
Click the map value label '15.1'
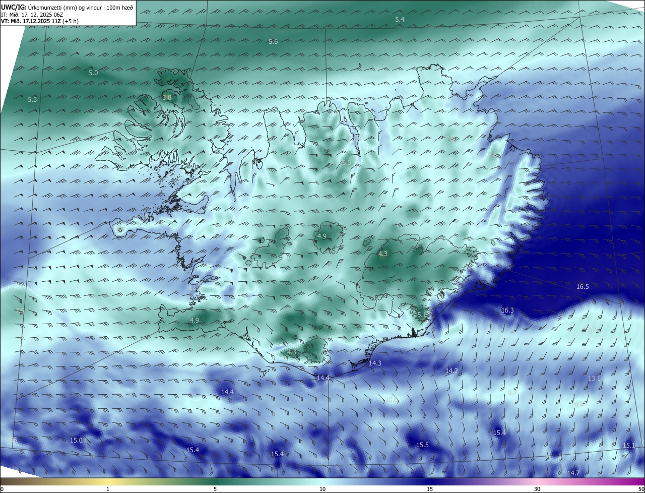tap(629, 446)
